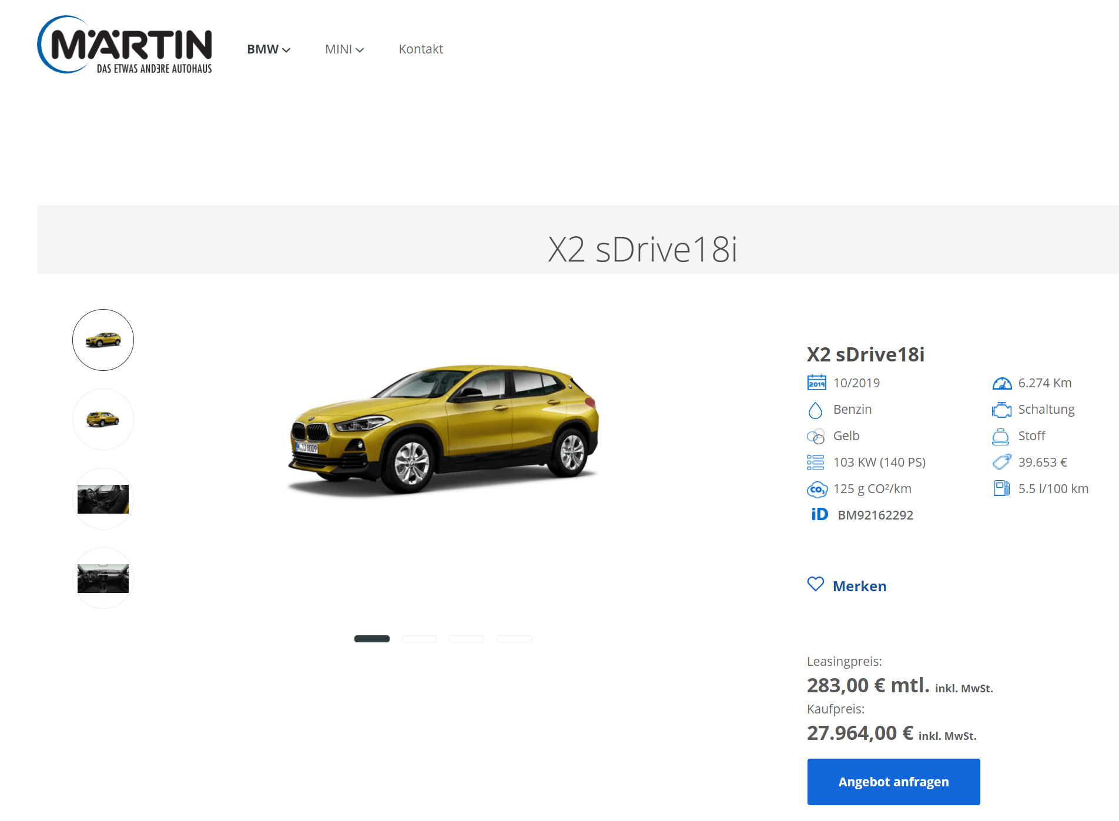The height and width of the screenshot is (821, 1119).
Task: Select first thumbnail of yellow car front
Action: point(103,340)
